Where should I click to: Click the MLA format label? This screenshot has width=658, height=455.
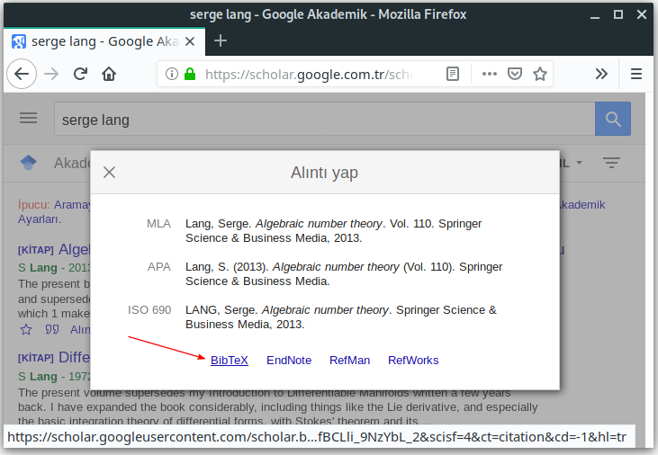click(x=158, y=224)
